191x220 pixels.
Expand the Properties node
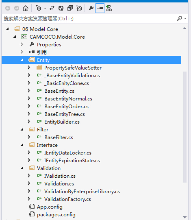[22, 44]
